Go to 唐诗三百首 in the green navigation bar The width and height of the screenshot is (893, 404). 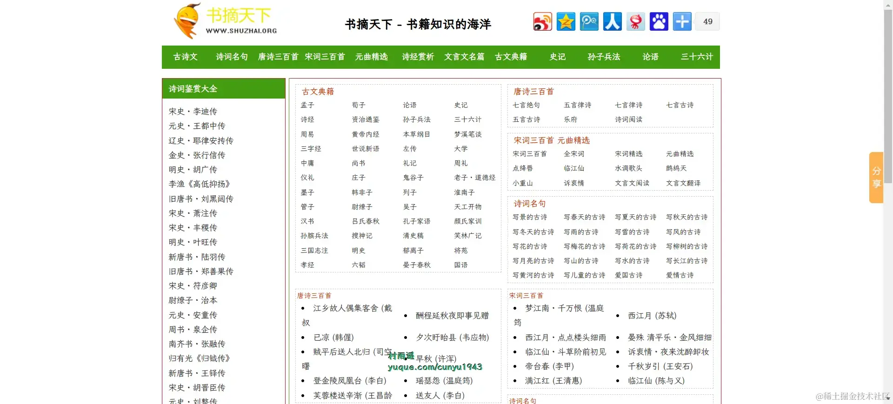pos(278,57)
